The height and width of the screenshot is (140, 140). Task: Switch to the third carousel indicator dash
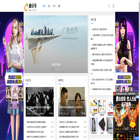[x=59, y=70]
